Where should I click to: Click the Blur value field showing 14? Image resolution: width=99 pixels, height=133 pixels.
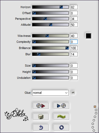(x=74, y=54)
